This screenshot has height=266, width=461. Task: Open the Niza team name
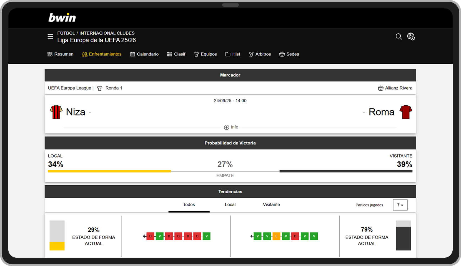point(76,112)
